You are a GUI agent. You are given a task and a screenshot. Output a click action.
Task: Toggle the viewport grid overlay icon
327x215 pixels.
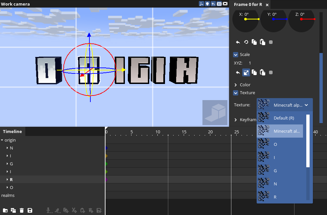click(219, 4)
